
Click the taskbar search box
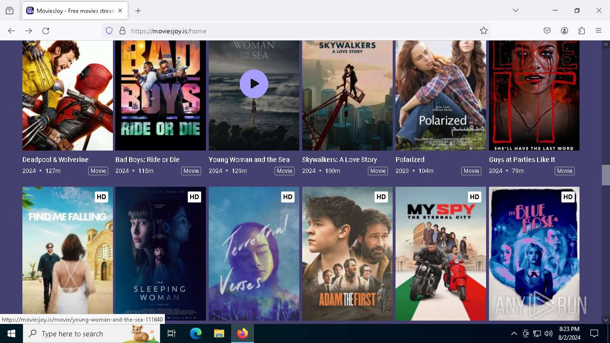pyautogui.click(x=91, y=333)
